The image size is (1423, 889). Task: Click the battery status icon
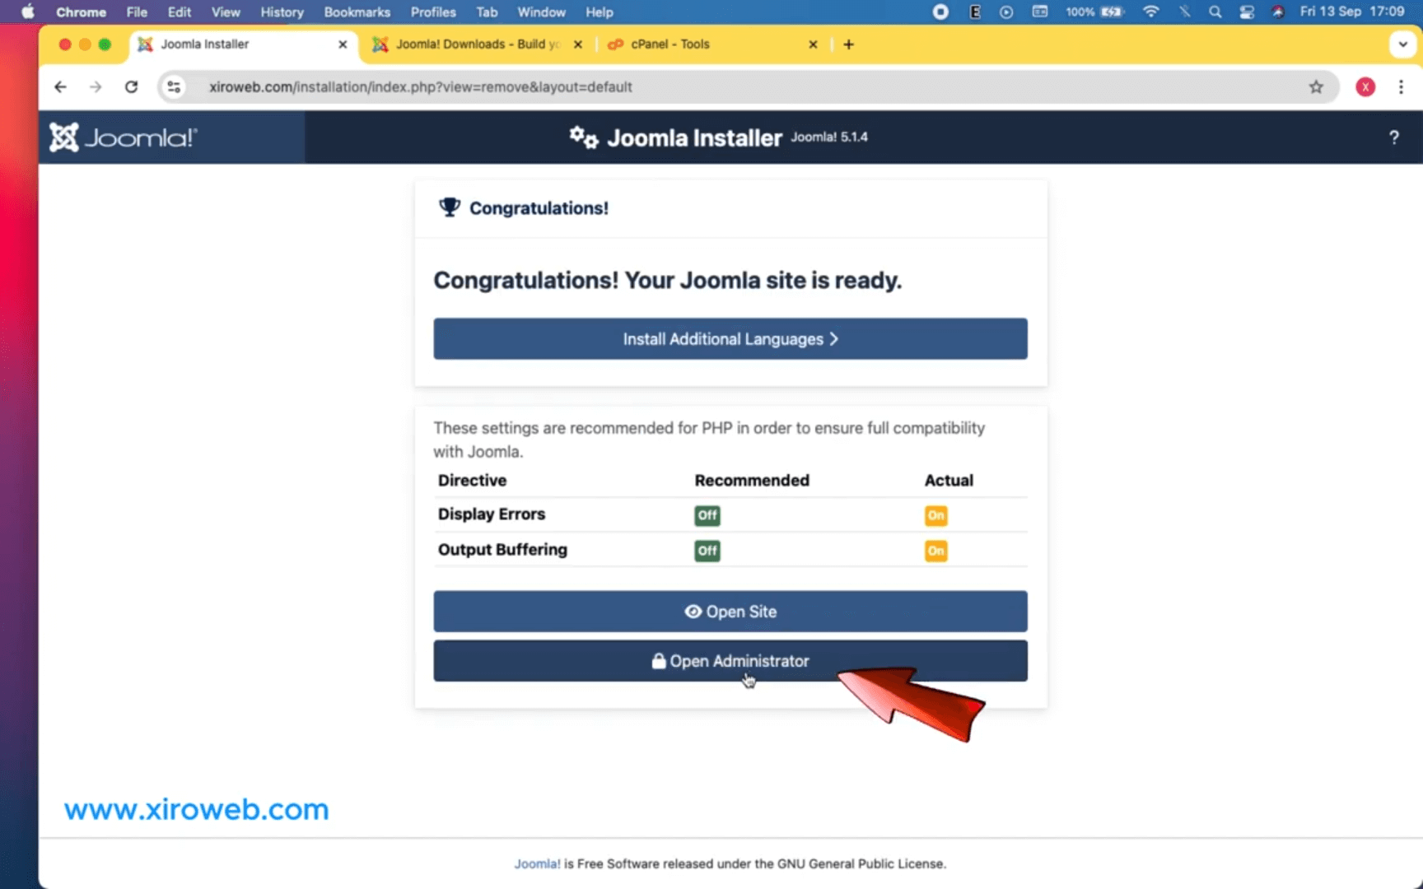(x=1113, y=12)
